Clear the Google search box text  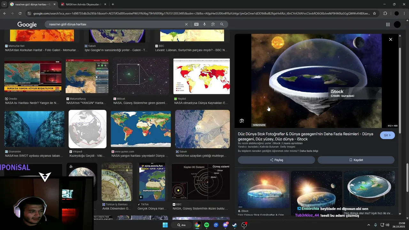[186, 24]
